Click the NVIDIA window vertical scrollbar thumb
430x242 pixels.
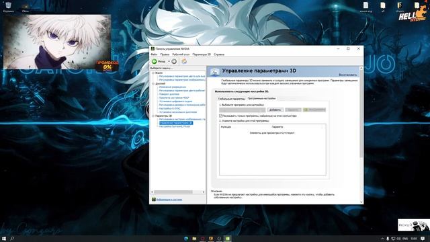coord(361,114)
